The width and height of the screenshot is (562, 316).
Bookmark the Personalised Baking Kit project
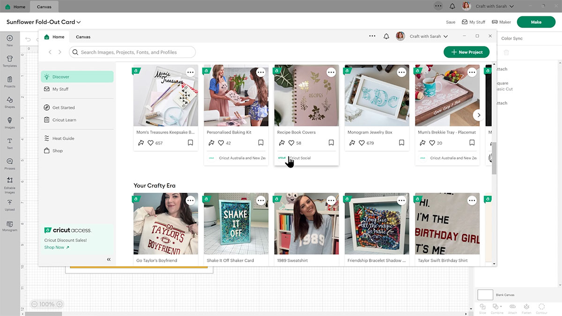tap(261, 143)
